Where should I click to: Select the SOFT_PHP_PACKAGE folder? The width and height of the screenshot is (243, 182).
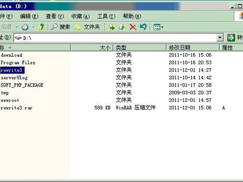[x=22, y=85]
